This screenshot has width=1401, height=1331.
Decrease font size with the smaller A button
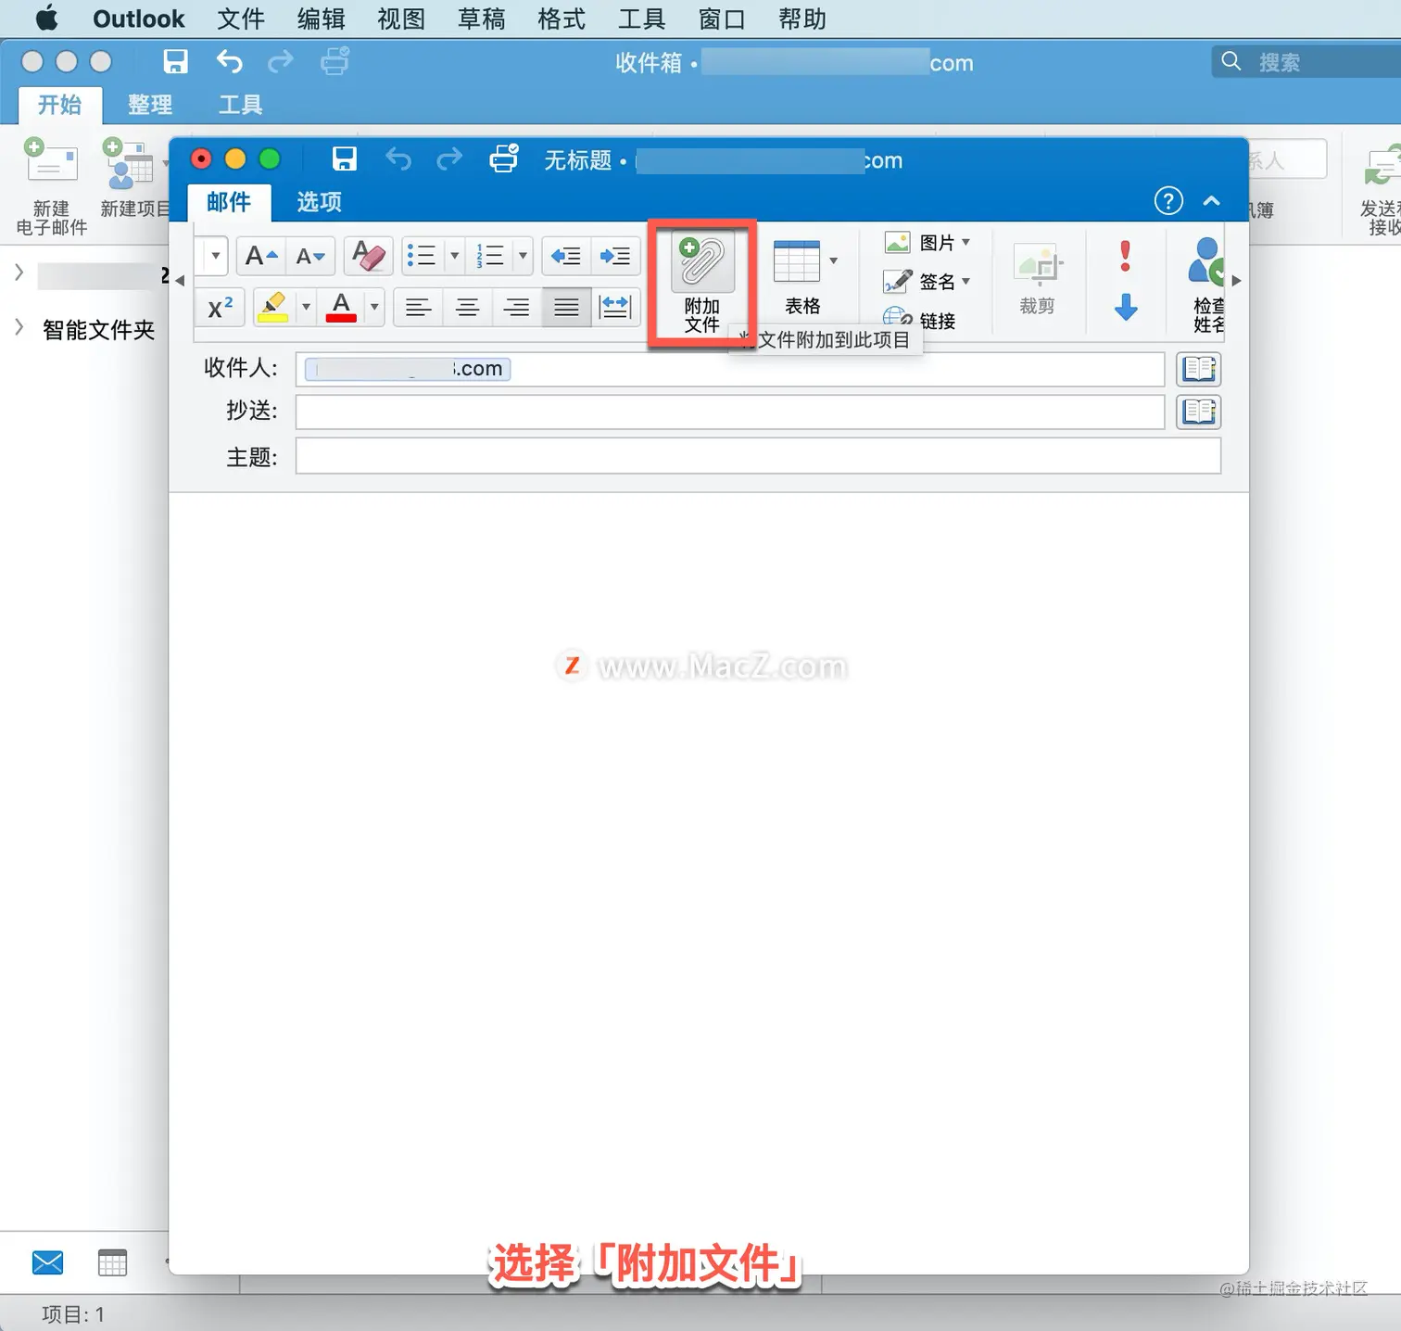(x=310, y=256)
